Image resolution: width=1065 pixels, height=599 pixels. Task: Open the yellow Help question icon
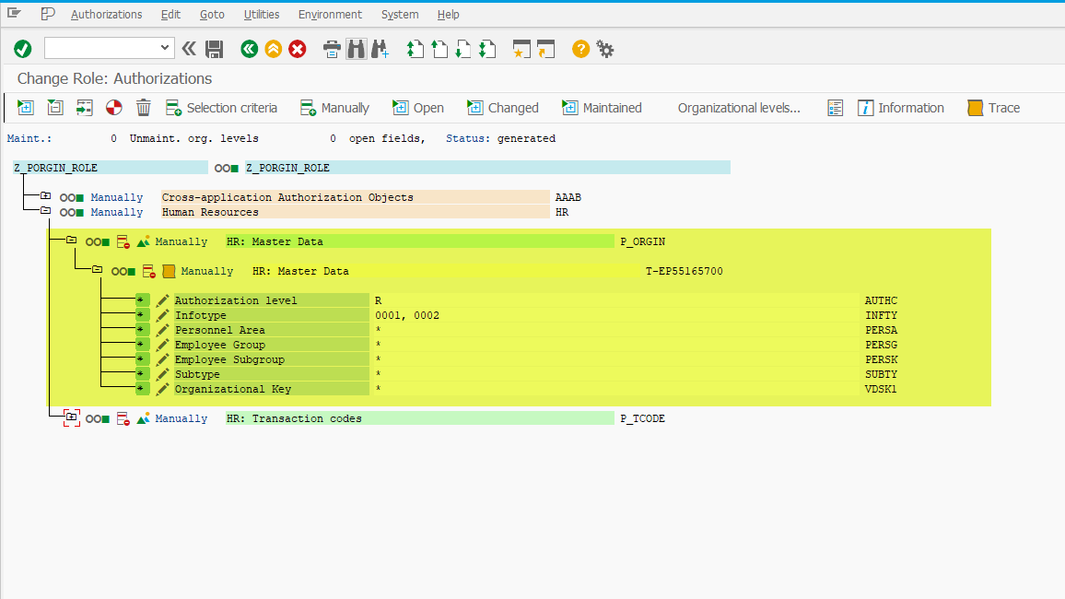click(580, 49)
